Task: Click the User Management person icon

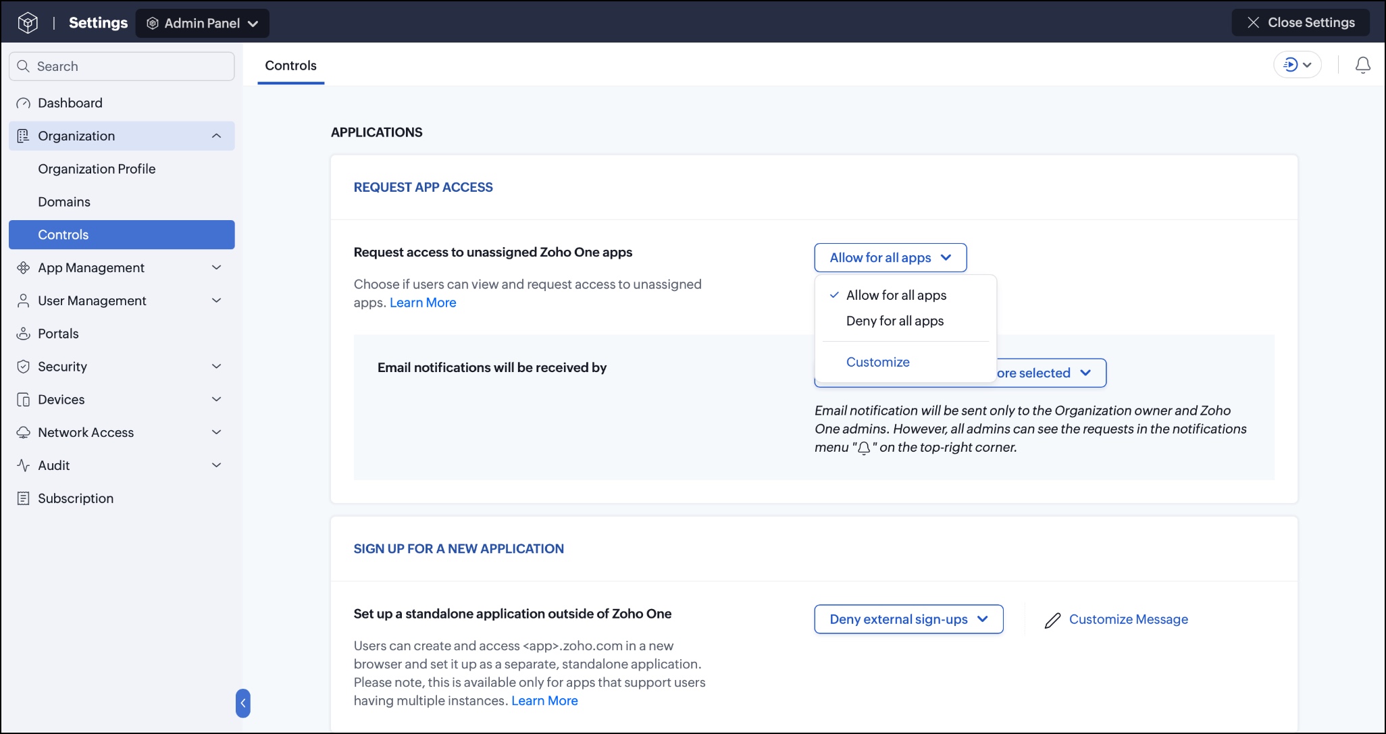Action: (x=23, y=300)
